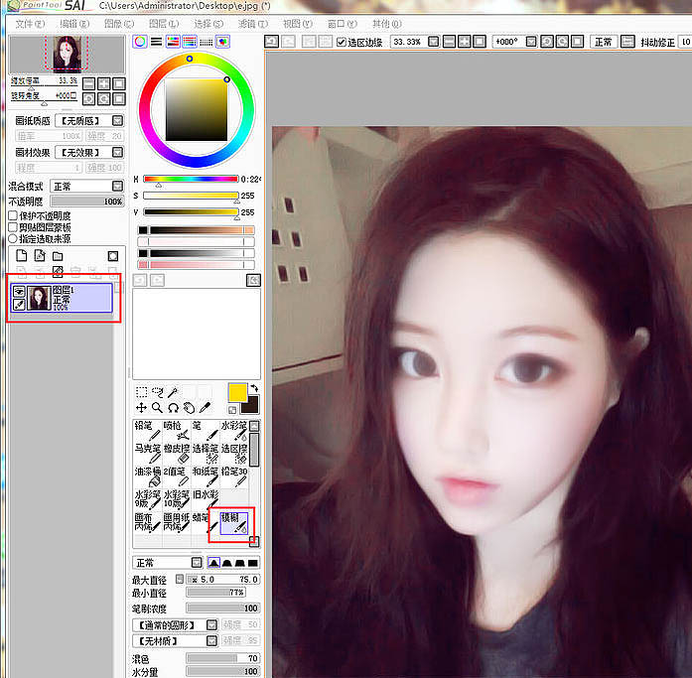Toggle the scratchpad panel icon
692x678 pixels.
pos(222,42)
